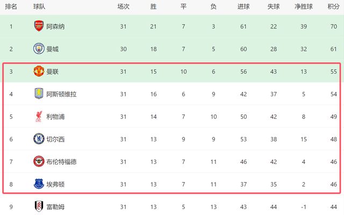
Task: Click the Manchester United club crest
Action: pos(39,71)
